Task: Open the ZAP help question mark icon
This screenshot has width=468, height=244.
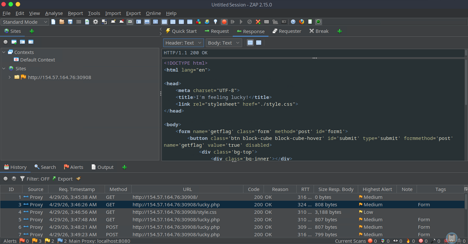Action: click(293, 22)
